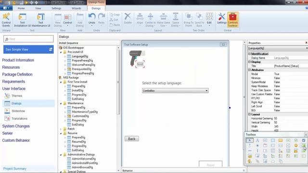The image size is (308, 173).
Task: Open Project Summary at the bottom
Action: (x=15, y=169)
